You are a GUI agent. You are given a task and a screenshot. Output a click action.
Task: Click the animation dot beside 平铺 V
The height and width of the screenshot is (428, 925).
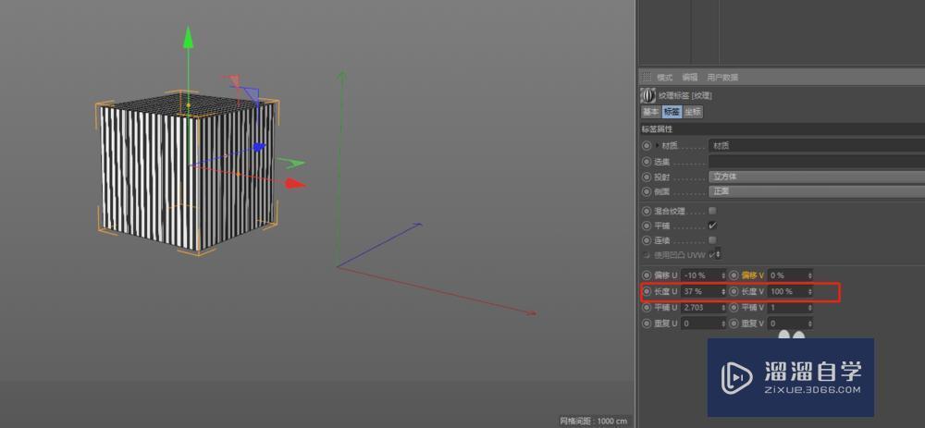(x=734, y=307)
